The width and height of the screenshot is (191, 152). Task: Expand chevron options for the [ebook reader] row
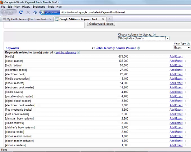pos(185,61)
